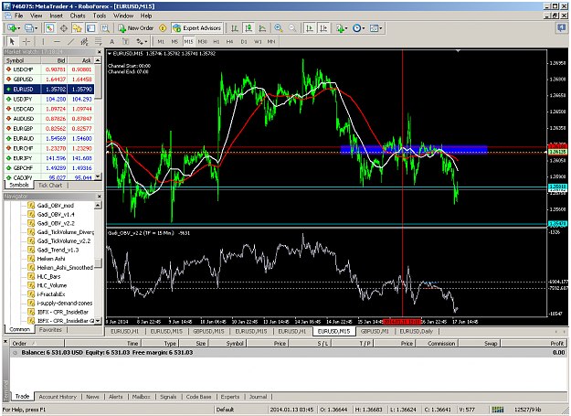Open the Journal tab in Terminal
Viewport: 571px width, 416px height.
(x=258, y=397)
